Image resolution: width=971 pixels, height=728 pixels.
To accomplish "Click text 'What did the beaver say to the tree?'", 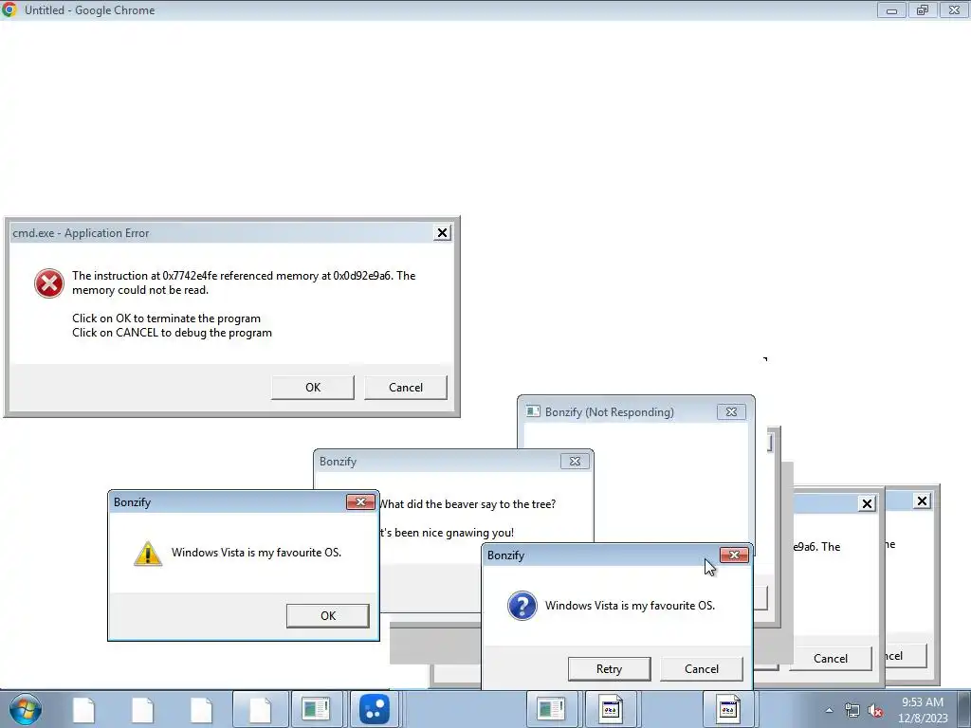I will [x=467, y=504].
